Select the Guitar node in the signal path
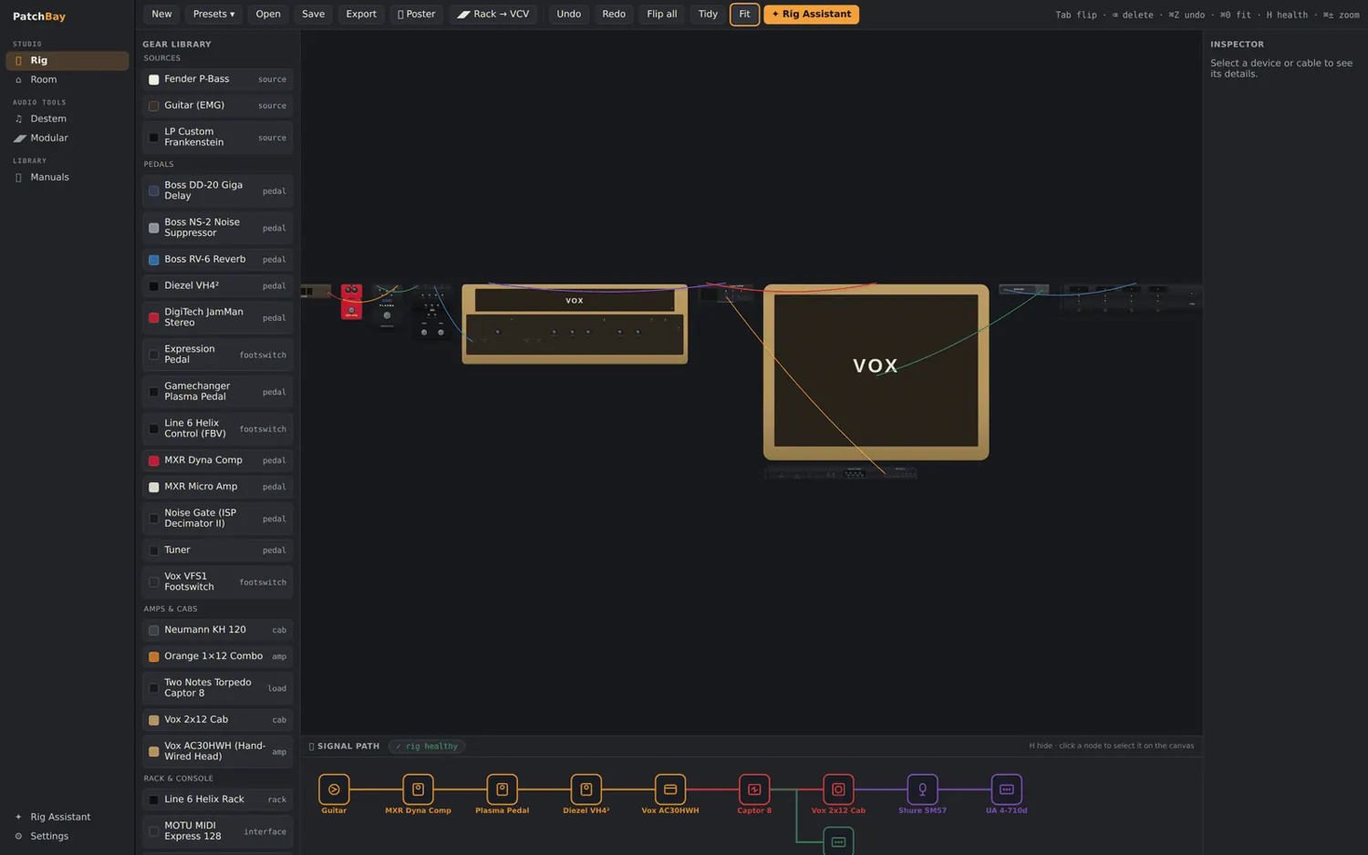The width and height of the screenshot is (1368, 855). 334,789
